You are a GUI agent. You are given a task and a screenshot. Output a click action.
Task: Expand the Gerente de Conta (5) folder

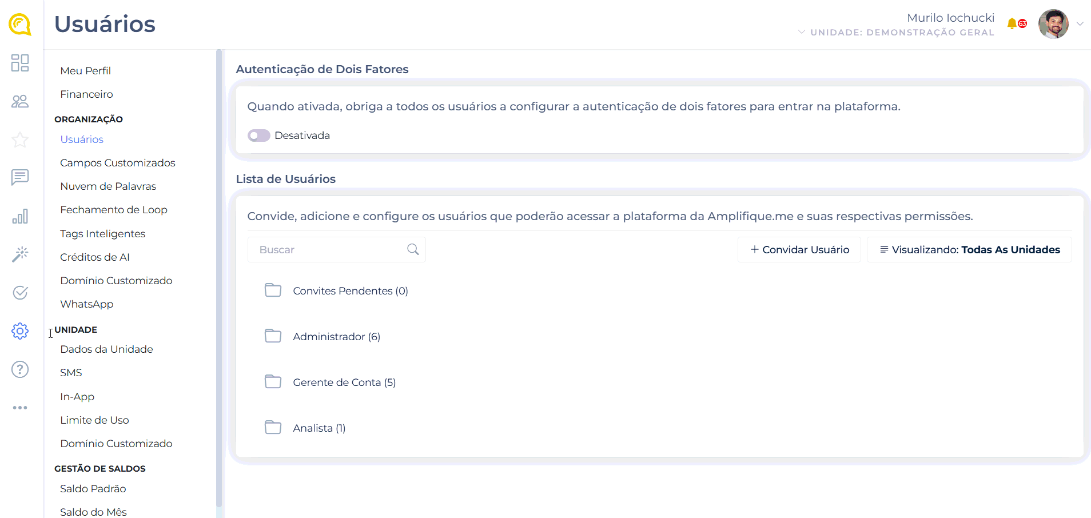coord(344,382)
